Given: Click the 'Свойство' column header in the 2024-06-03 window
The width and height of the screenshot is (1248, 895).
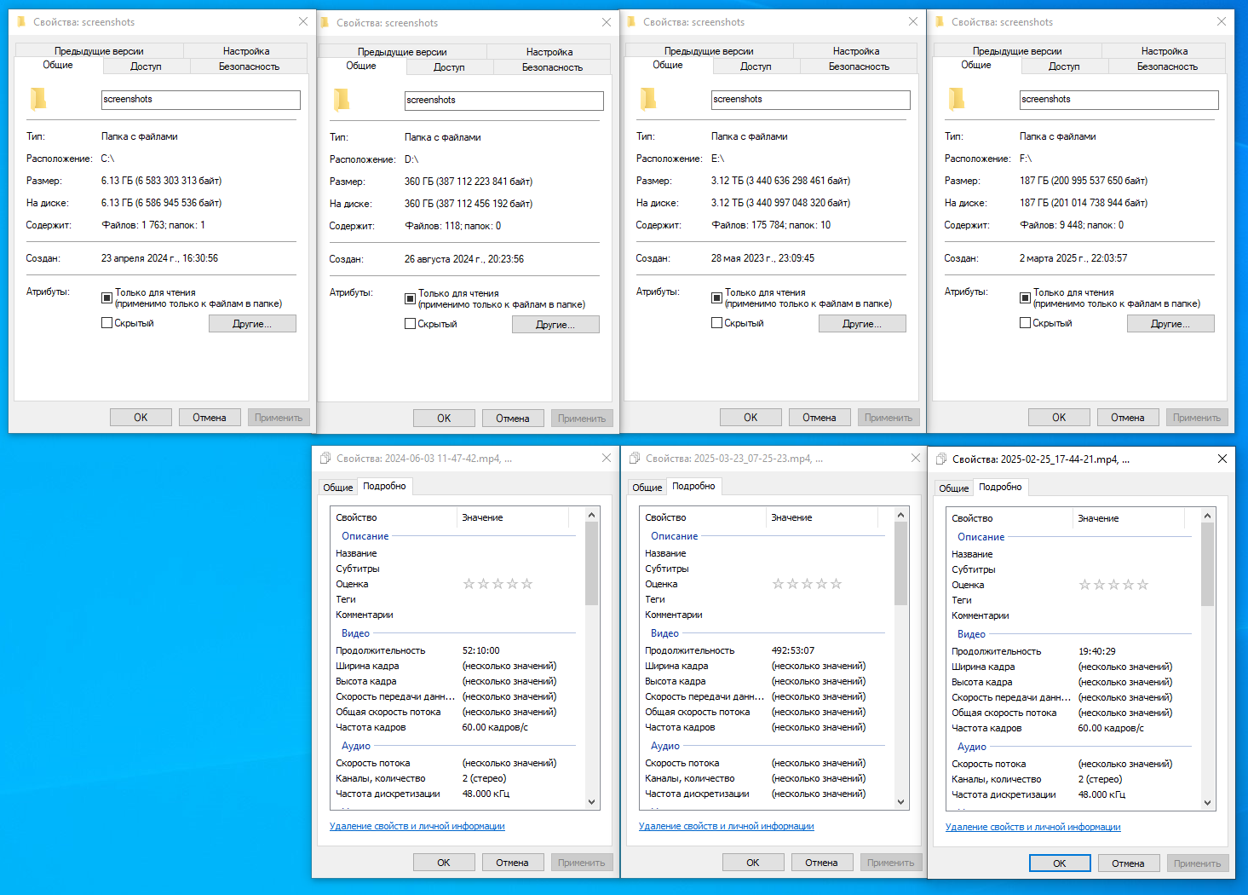Looking at the screenshot, I should click(394, 517).
